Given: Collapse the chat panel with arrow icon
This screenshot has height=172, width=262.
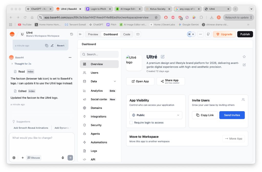Looking at the screenshot, I should click(80, 34).
